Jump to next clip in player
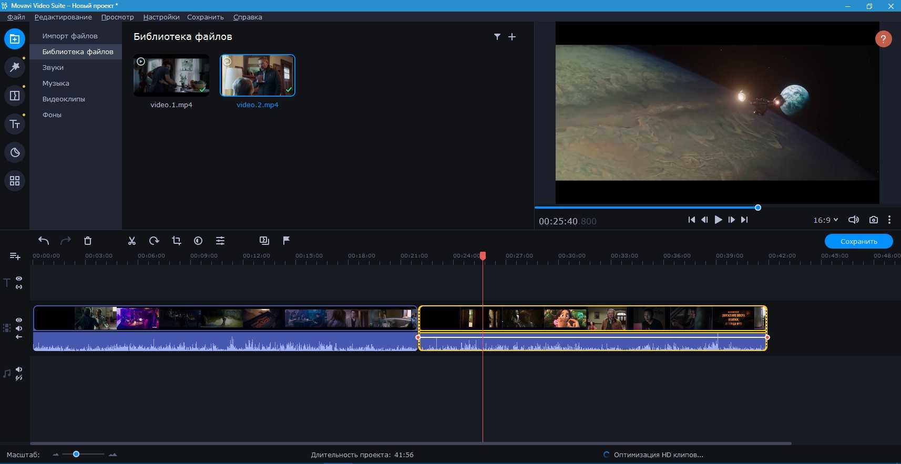 [x=744, y=220]
